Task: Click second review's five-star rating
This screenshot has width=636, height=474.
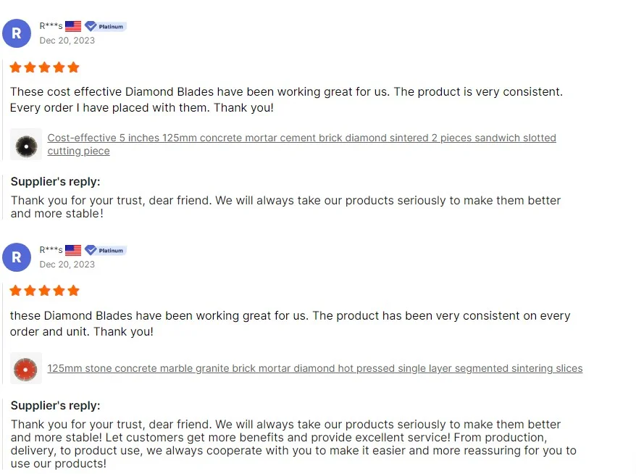Action: pos(45,291)
